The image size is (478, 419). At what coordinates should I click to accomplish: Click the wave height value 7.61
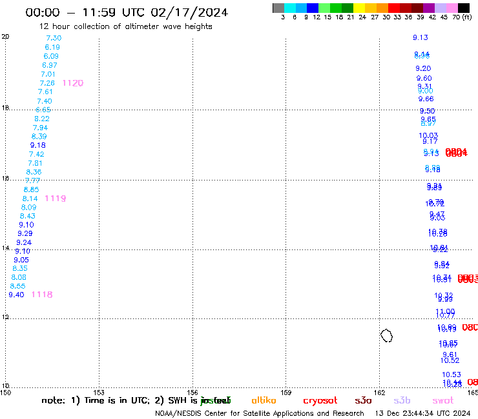pos(45,92)
